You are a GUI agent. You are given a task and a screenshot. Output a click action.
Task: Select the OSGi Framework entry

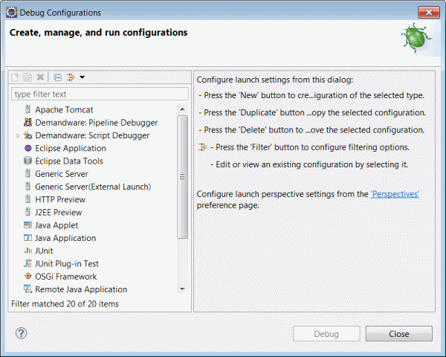tap(65, 277)
